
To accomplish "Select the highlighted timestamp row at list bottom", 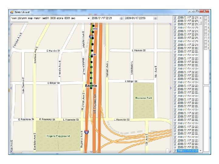I will 187,151.
